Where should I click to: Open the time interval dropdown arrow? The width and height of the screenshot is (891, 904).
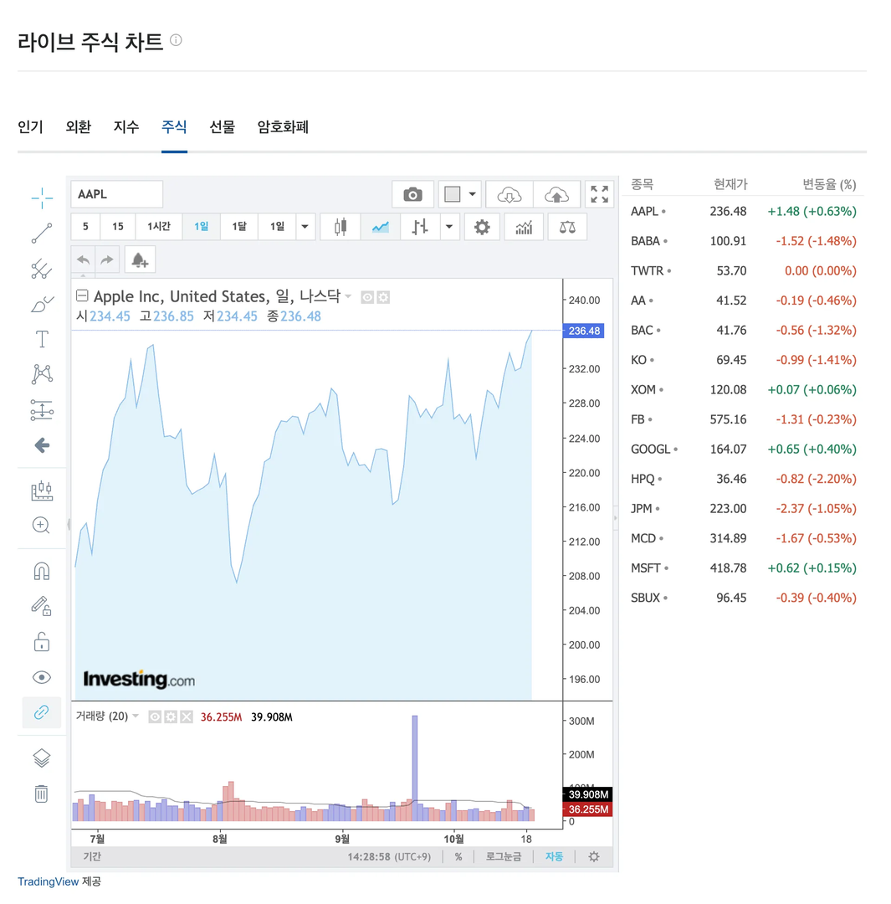(x=305, y=227)
